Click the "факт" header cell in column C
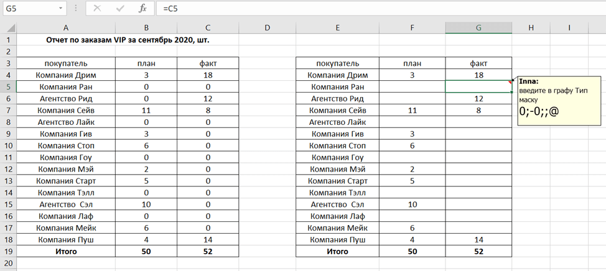 tap(208, 63)
